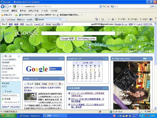Click the お気に入り favorites star button
Image resolution: width=157 pixels, height=118 pixels.
point(6,15)
